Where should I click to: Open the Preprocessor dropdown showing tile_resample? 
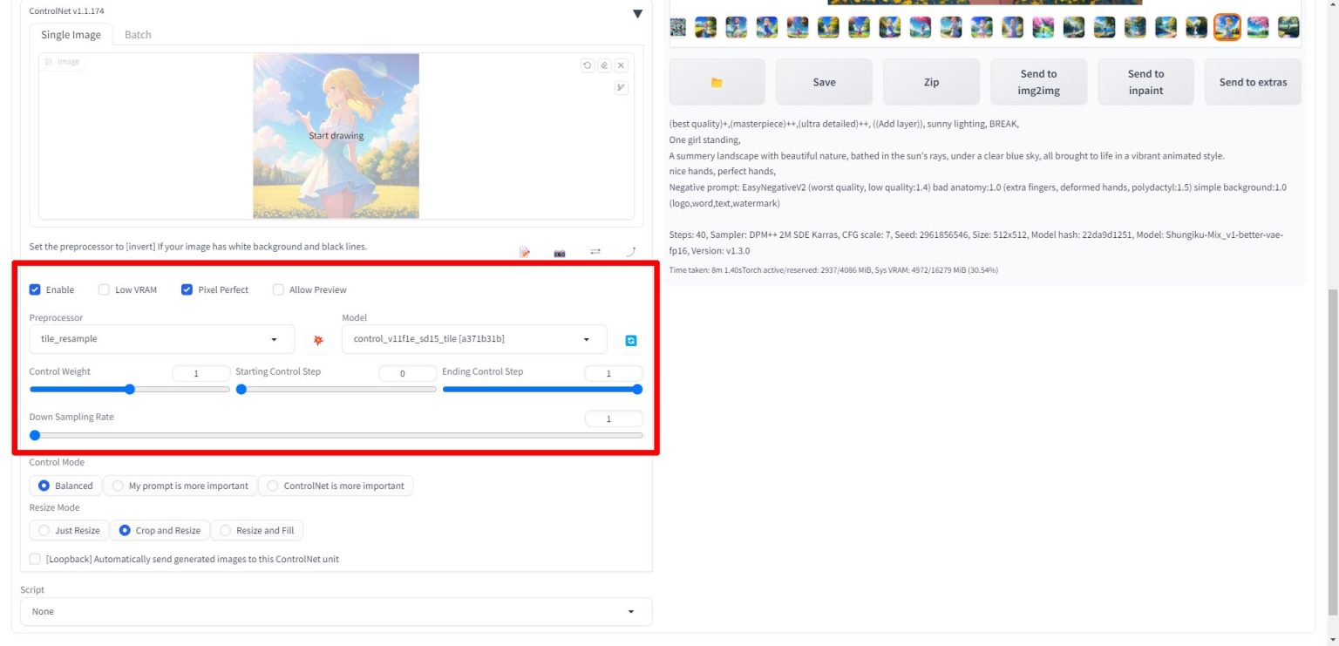pyautogui.click(x=161, y=339)
